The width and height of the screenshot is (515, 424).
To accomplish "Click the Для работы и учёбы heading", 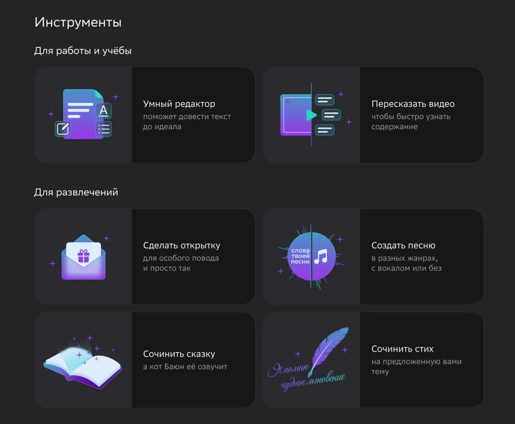I will tap(83, 51).
